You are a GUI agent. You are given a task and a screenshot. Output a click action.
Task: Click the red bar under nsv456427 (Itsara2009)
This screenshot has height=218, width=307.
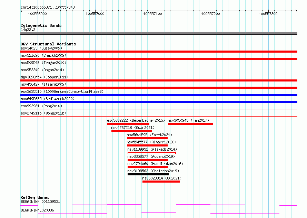[x=159, y=88]
